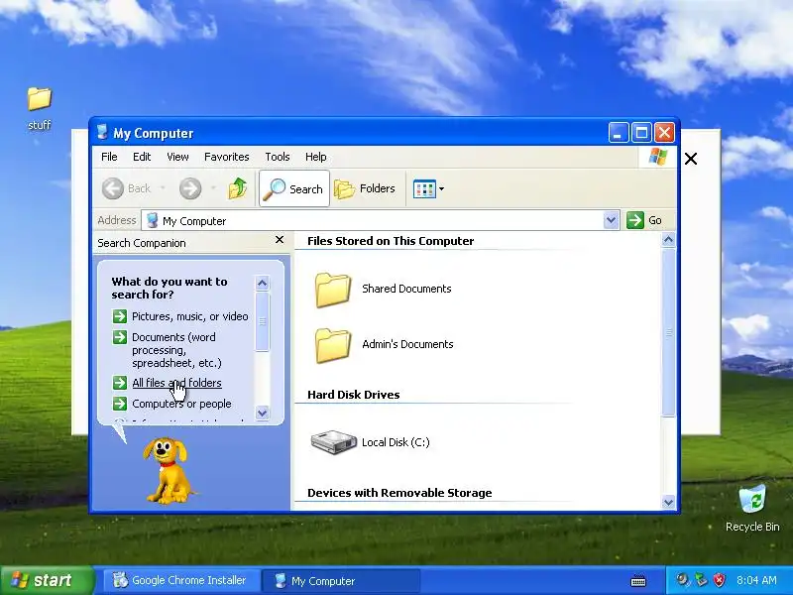
Task: Click the green Go button
Action: pyautogui.click(x=644, y=220)
